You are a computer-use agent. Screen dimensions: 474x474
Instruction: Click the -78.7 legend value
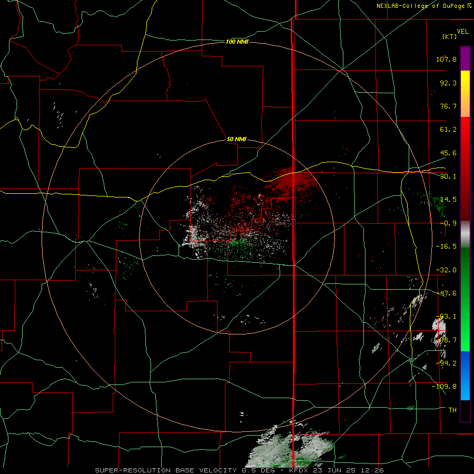coord(446,340)
